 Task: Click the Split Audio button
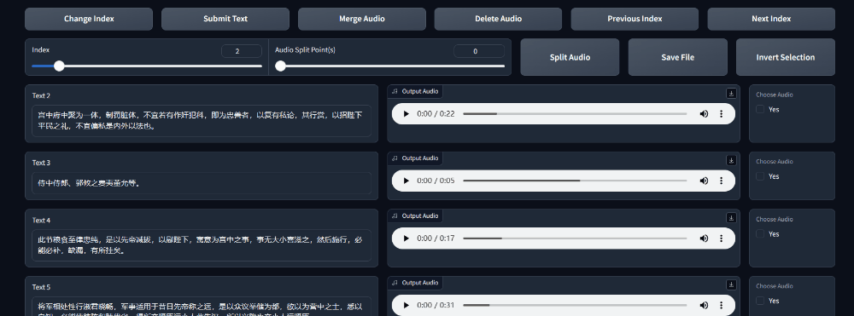tap(570, 57)
